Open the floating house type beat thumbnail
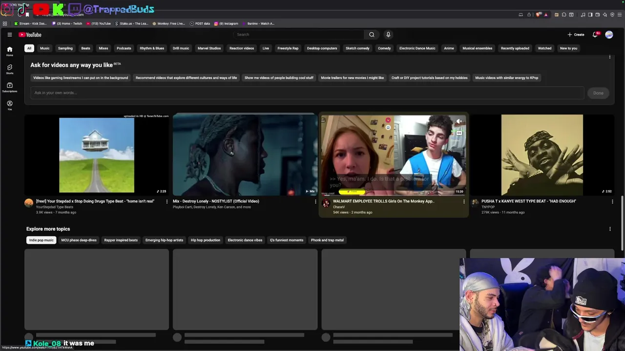This screenshot has height=351, width=625. pyautogui.click(x=97, y=155)
